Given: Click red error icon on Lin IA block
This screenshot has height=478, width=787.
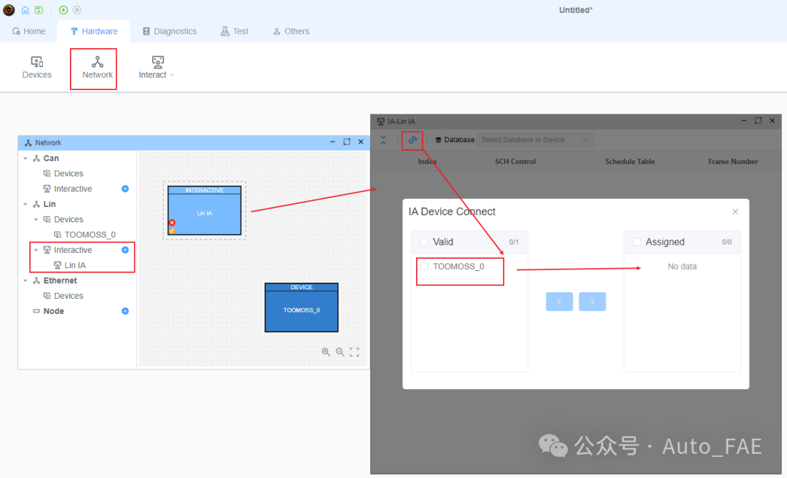Looking at the screenshot, I should tap(172, 222).
